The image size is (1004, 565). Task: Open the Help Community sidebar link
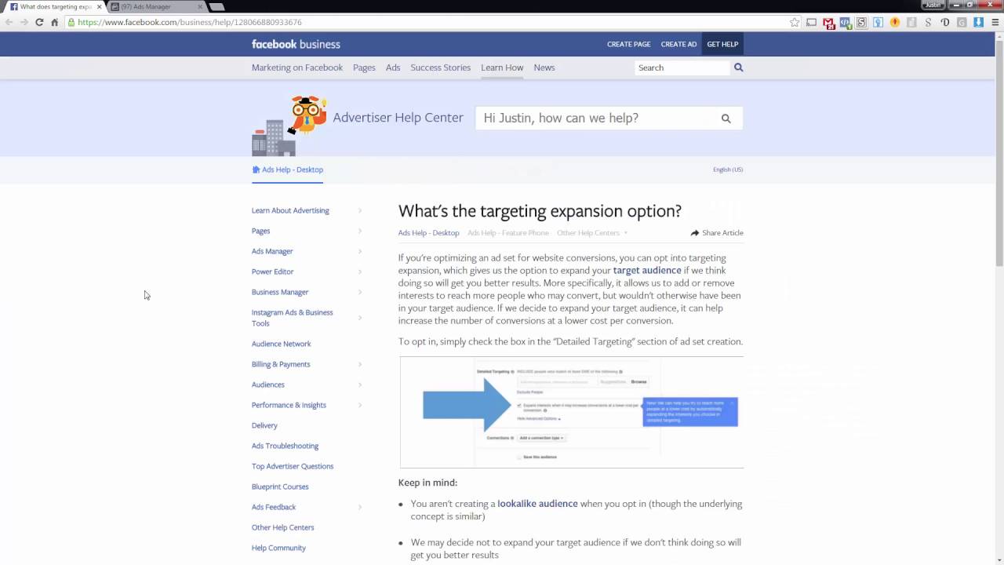[x=278, y=548]
